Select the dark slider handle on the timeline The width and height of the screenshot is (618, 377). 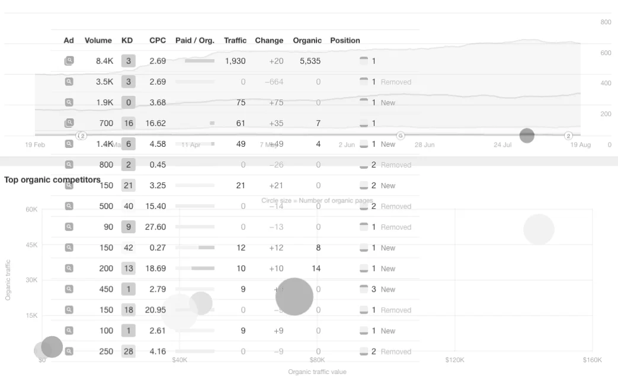(x=527, y=136)
